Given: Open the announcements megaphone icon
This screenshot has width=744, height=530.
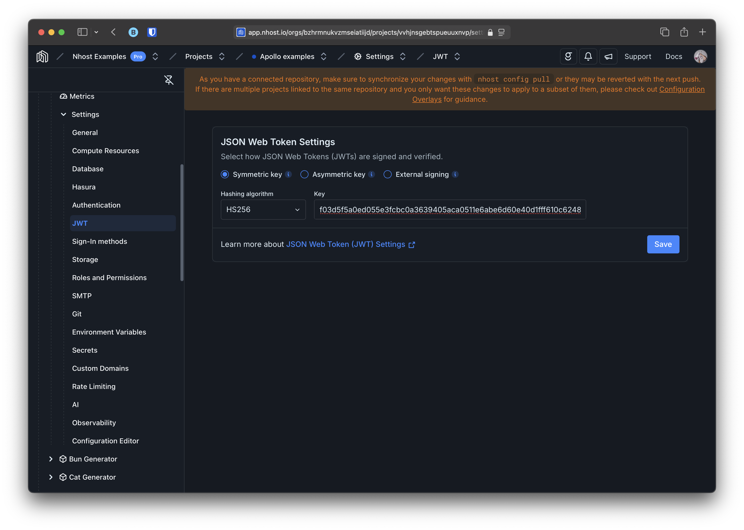Looking at the screenshot, I should tap(608, 56).
